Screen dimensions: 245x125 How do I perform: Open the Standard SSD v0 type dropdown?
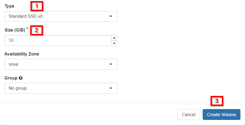click(61, 16)
